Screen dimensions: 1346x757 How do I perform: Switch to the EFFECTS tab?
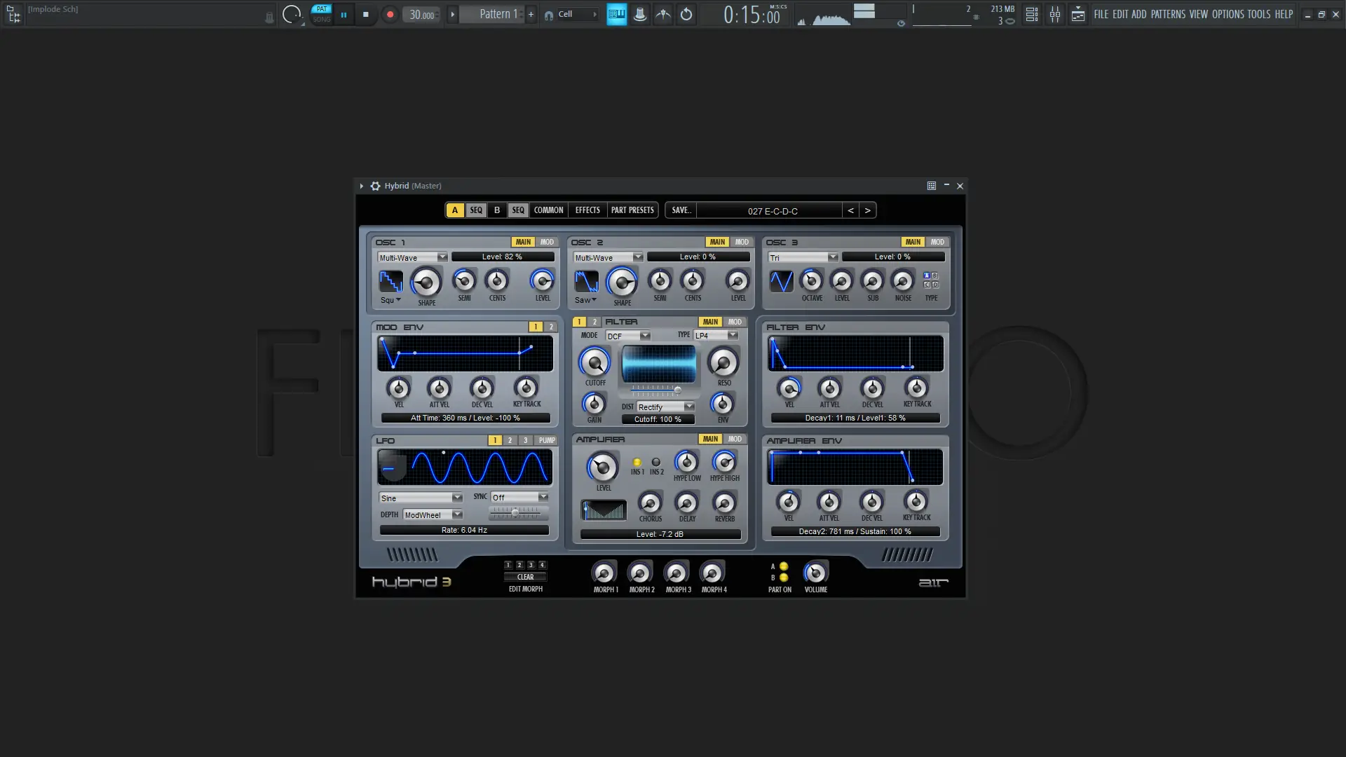coord(587,210)
